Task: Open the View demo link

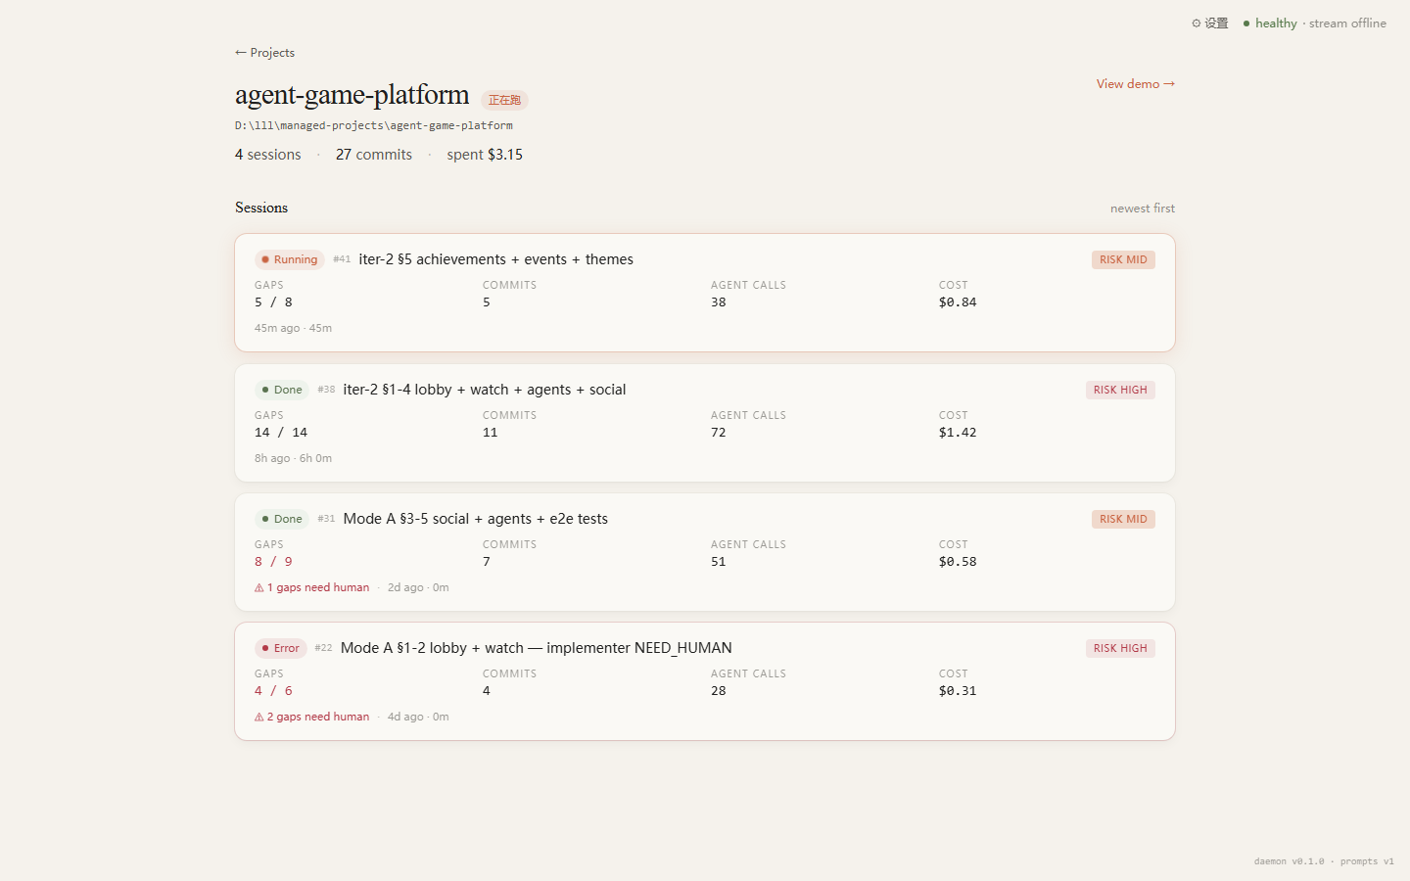Action: [x=1135, y=84]
